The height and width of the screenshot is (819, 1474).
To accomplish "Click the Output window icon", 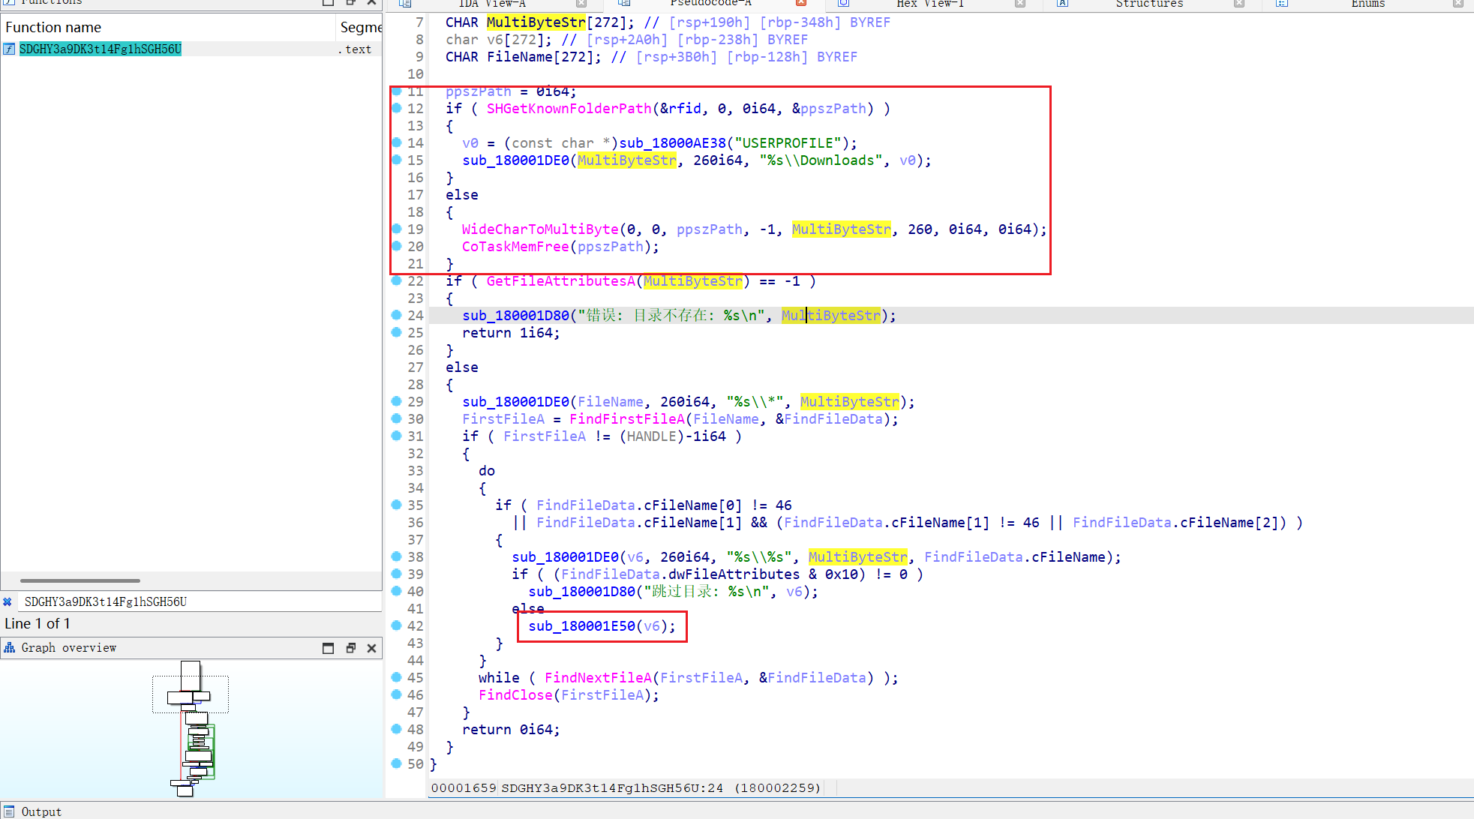I will tap(10, 811).
